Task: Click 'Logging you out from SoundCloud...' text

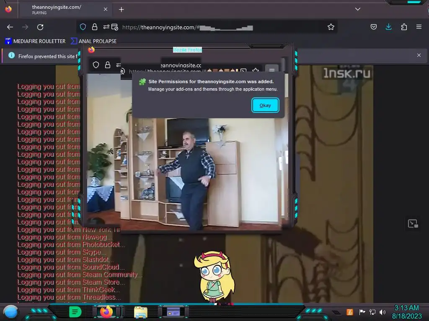Action: point(71,267)
